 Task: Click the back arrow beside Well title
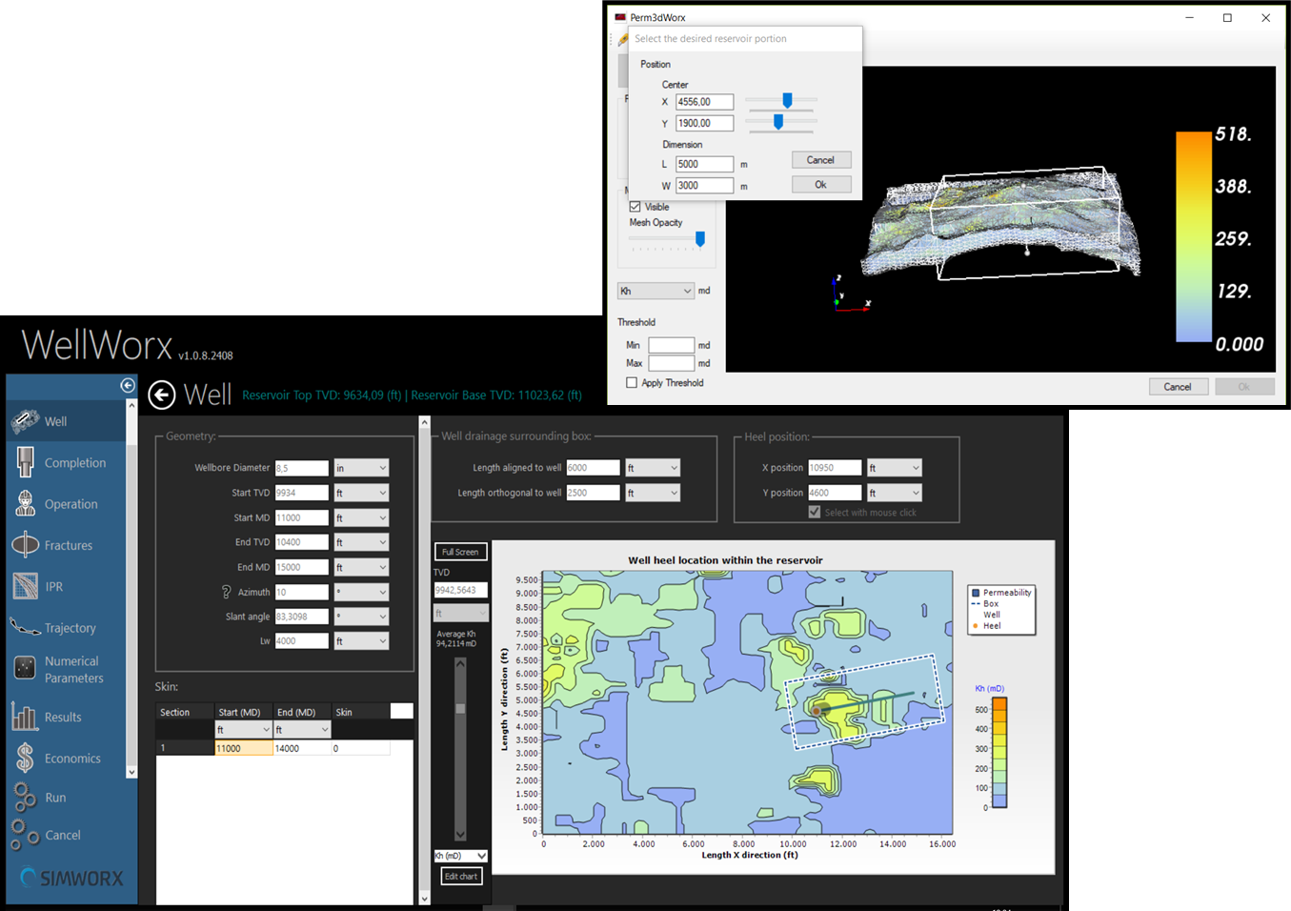162,395
